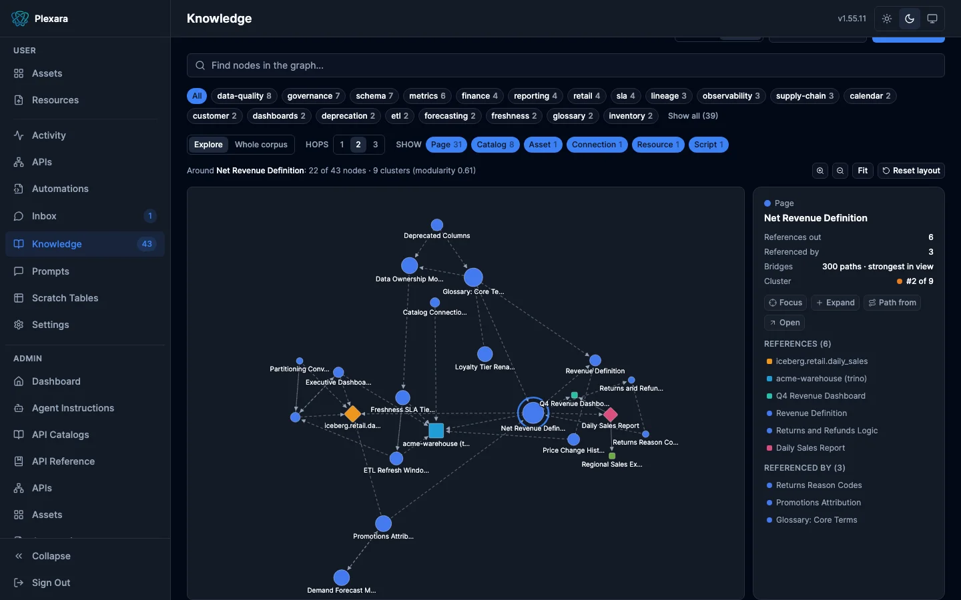Expand neighbors of selected node
This screenshot has height=600, width=961.
pyautogui.click(x=835, y=303)
